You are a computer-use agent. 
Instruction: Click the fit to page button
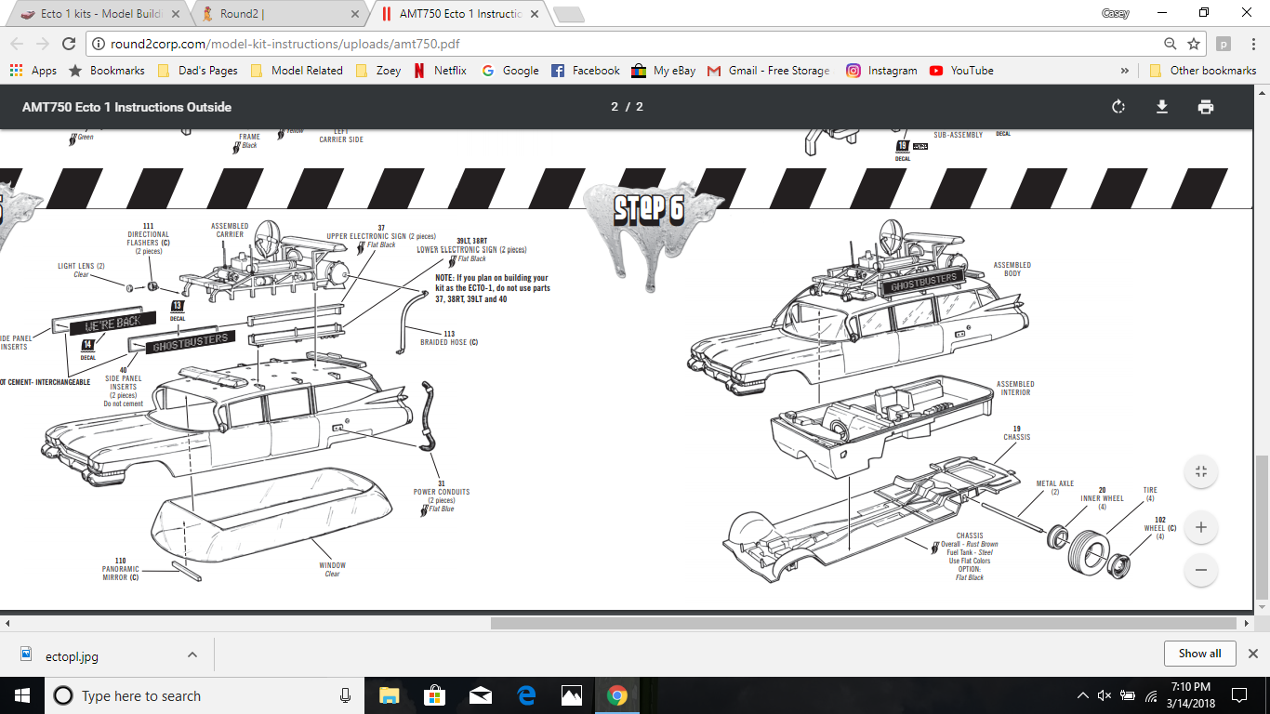[1200, 471]
